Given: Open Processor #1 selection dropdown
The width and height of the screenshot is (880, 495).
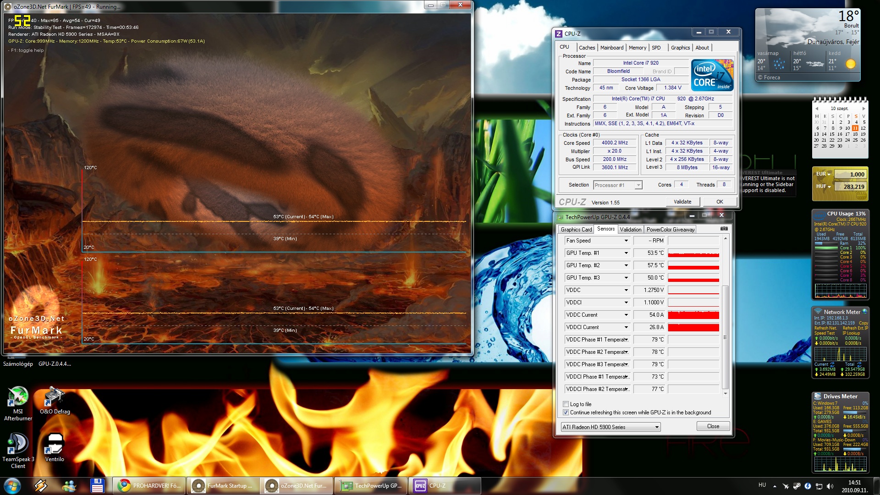Looking at the screenshot, I should 618,185.
